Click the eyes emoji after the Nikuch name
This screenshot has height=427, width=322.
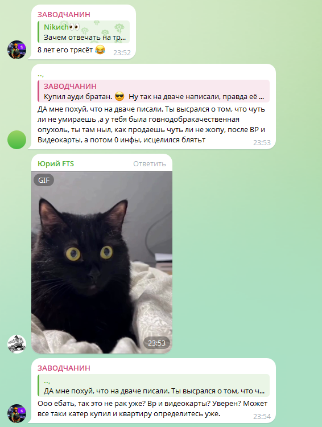pos(75,27)
